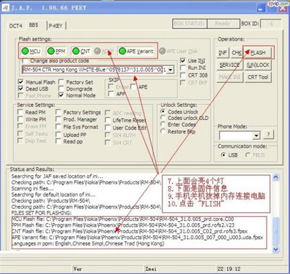Enable File Sys Format checkbox

point(58,127)
